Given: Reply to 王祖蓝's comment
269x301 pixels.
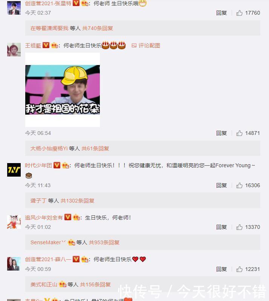Looking at the screenshot, I should (222, 133).
